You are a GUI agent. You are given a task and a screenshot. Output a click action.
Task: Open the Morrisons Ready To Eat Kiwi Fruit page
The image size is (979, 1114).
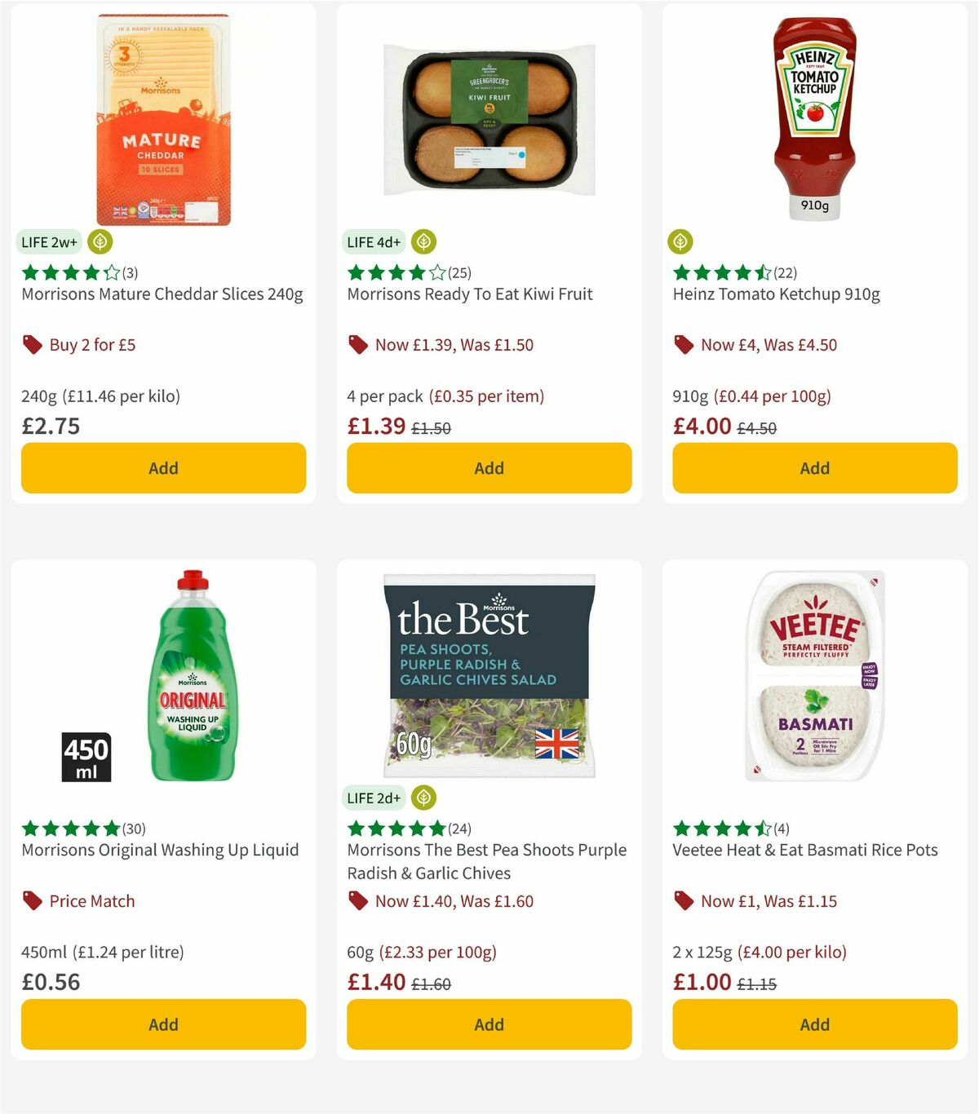coord(470,294)
